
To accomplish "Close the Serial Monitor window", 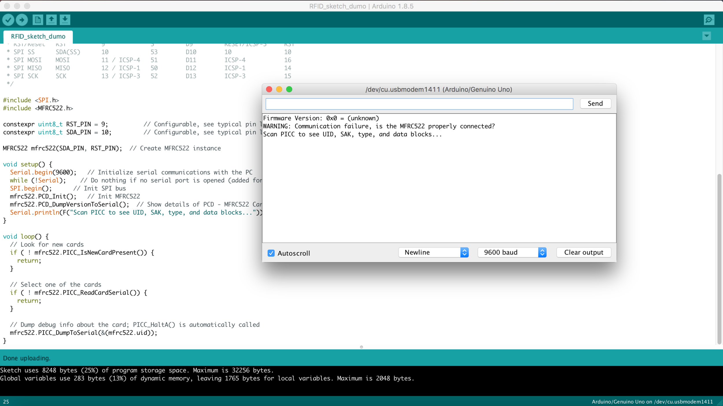I will 269,89.
